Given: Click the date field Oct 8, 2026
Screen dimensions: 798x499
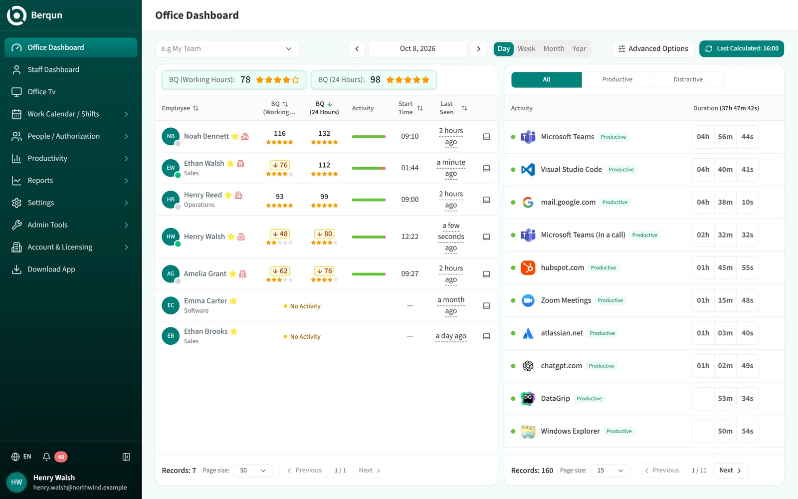Looking at the screenshot, I should tap(417, 48).
